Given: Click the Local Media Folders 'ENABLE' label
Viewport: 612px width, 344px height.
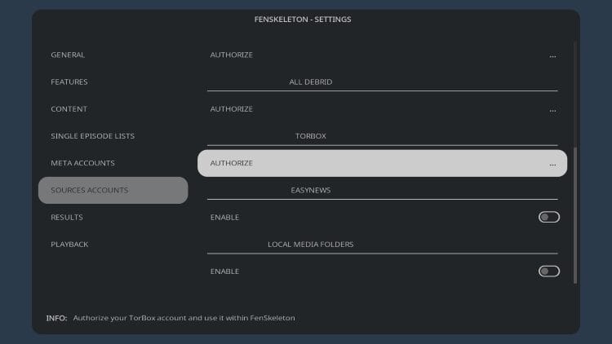Looking at the screenshot, I should pos(225,271).
